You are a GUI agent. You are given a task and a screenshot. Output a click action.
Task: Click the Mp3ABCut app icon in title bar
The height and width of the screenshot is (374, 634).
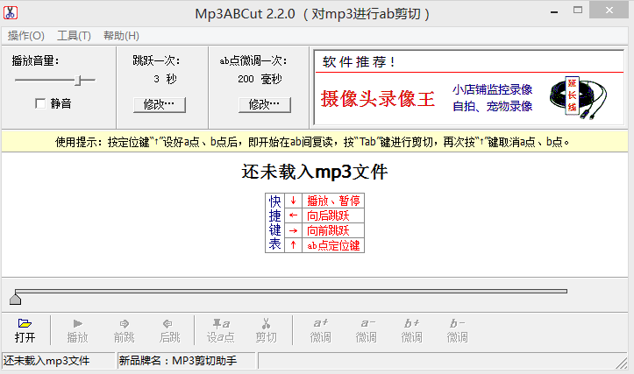11,12
